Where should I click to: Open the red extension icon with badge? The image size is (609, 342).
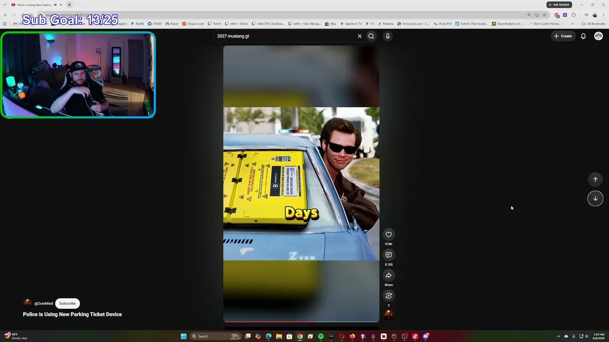pyautogui.click(x=557, y=15)
